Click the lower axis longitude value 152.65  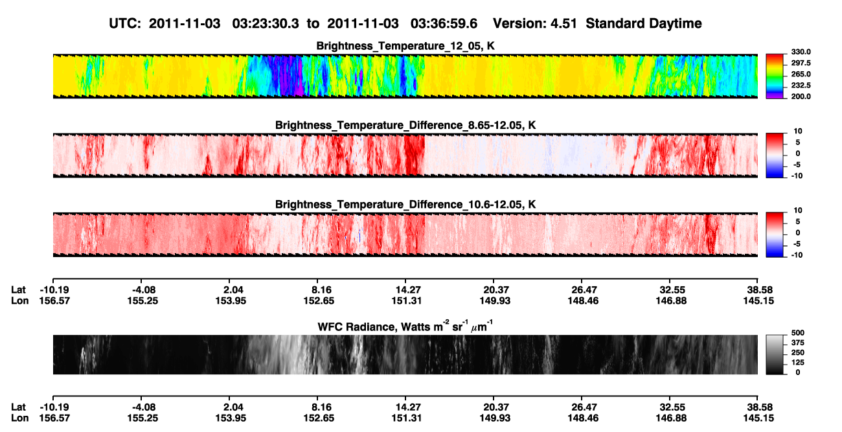317,418
